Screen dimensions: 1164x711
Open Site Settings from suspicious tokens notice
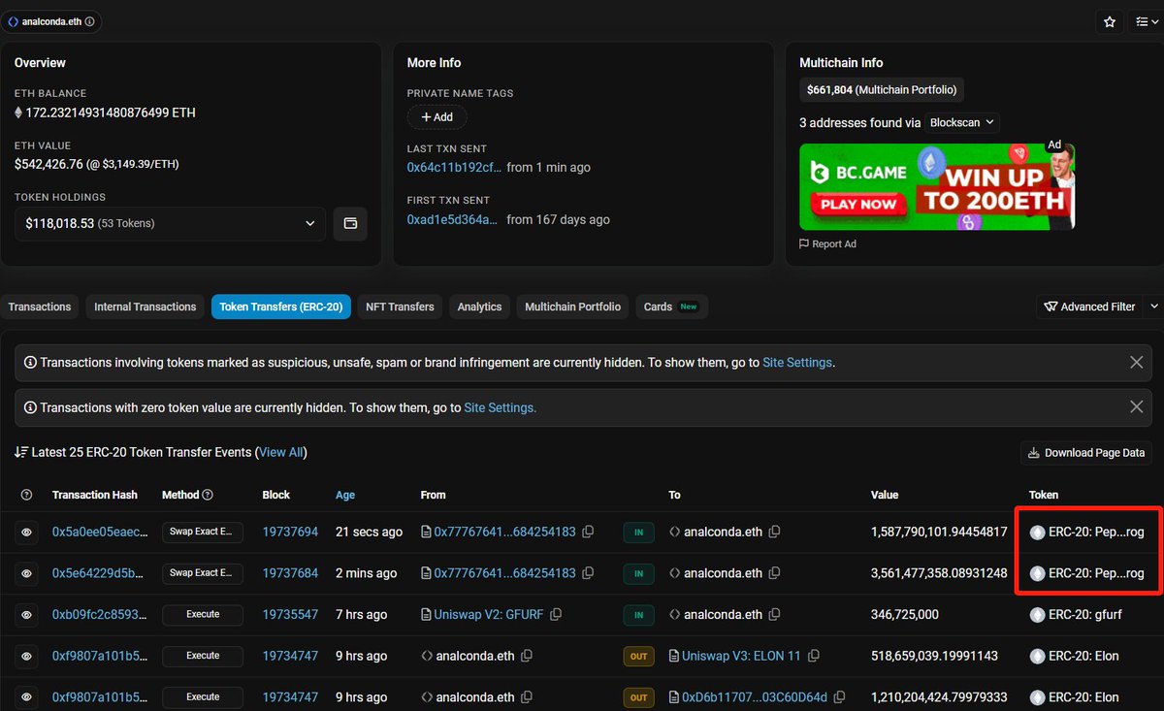point(797,363)
